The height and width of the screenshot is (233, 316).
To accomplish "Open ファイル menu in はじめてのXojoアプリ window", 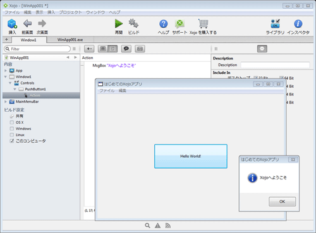I will (107, 91).
